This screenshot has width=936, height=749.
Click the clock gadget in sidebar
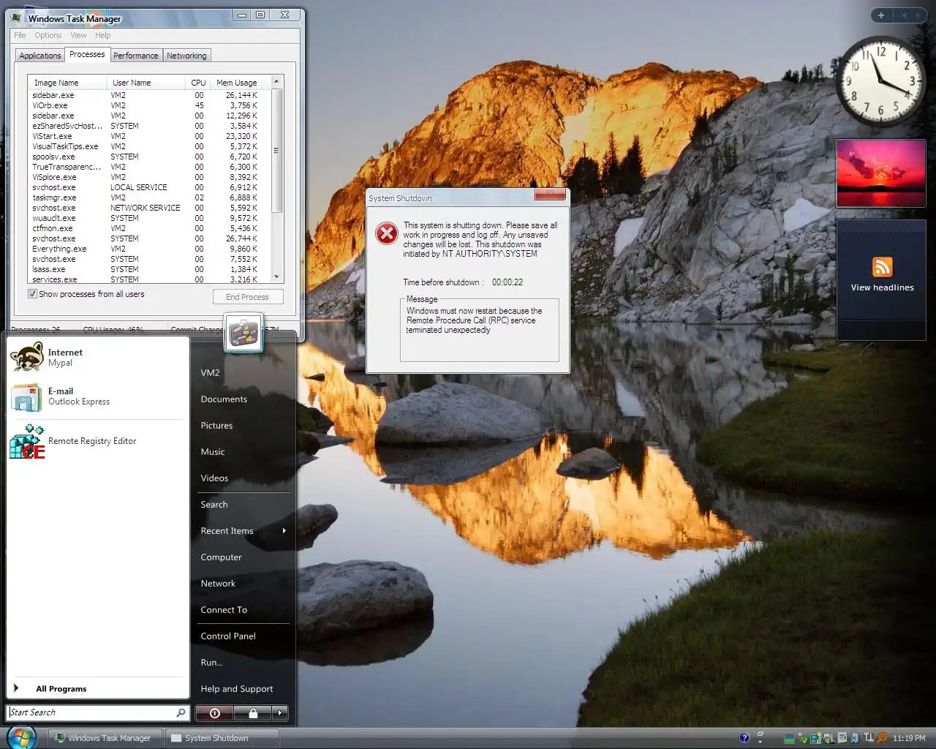click(x=880, y=80)
